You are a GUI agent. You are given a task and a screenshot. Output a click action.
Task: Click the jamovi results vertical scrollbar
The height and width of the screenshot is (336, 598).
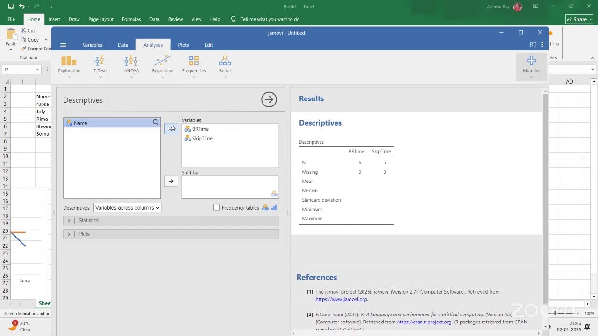point(545,210)
